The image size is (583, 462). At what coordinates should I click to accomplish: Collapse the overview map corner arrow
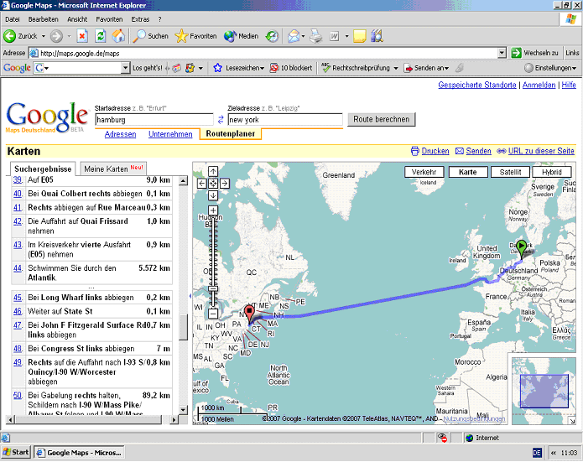click(x=572, y=421)
